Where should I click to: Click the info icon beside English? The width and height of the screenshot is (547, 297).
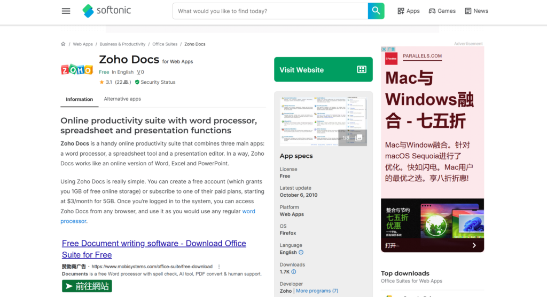point(301,252)
